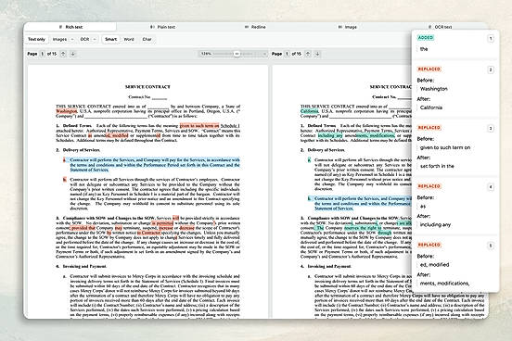
Task: Jump to change number 5 badge
Action: pos(491,246)
